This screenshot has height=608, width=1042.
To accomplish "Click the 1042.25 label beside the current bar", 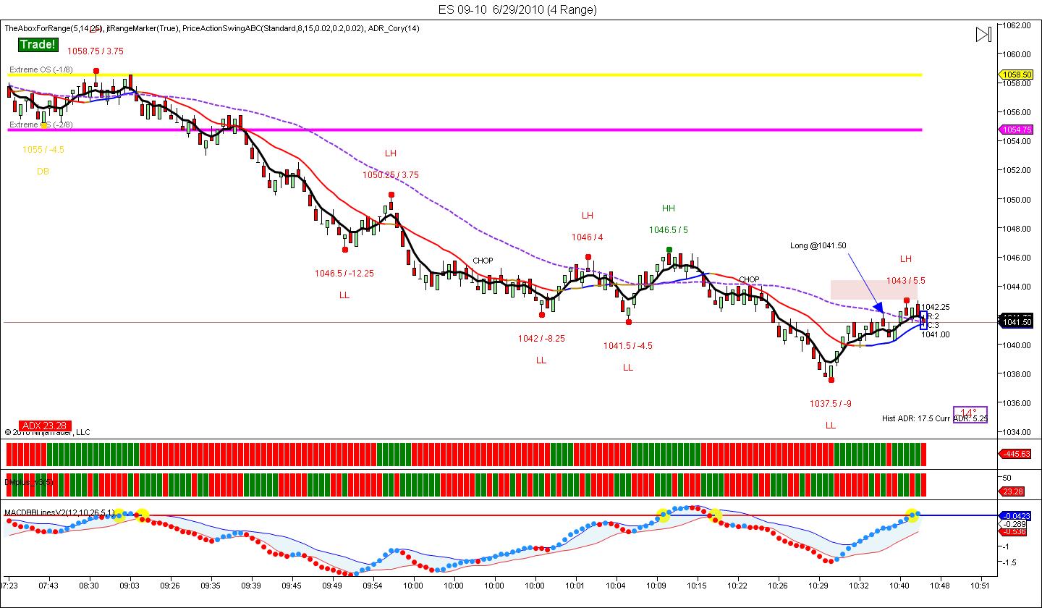I will click(936, 307).
